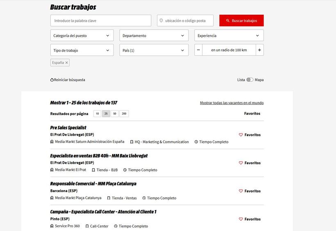This screenshot has width=336, height=231.
Task: Click heart icon for Especialista en ventas B2B
Action: click(241, 163)
